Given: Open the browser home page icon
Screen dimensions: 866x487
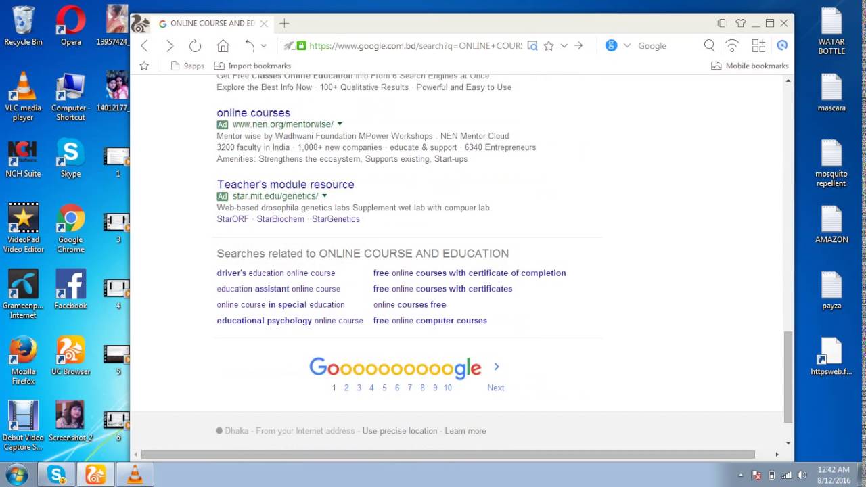Looking at the screenshot, I should 223,45.
